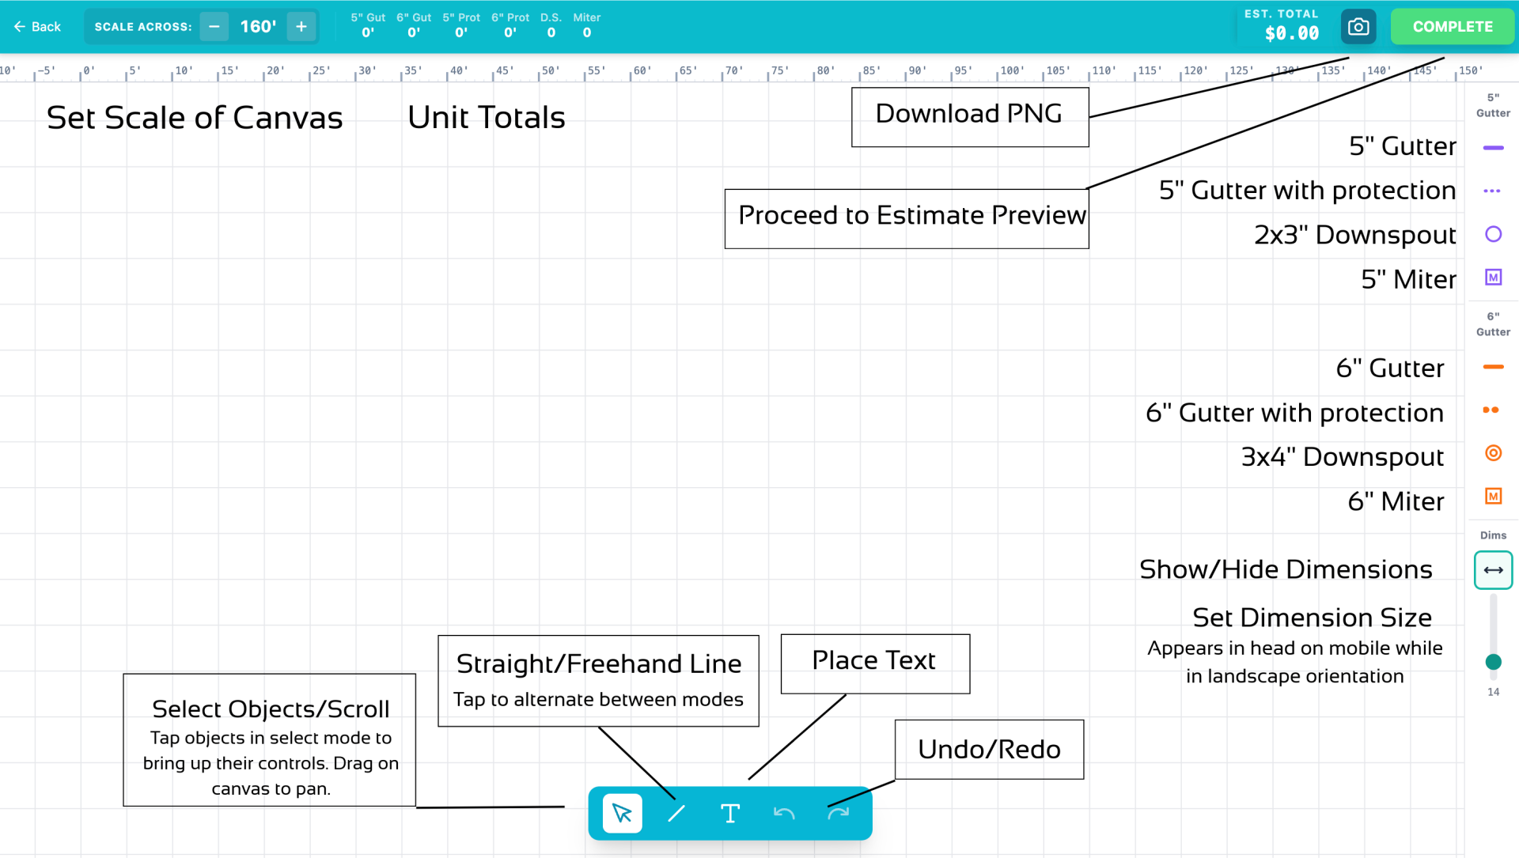Viewport: 1519px width, 858px height.
Task: Decrease scale across with minus button
Action: coord(214,27)
